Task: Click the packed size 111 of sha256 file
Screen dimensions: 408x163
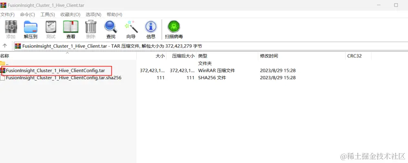Action: pos(191,78)
